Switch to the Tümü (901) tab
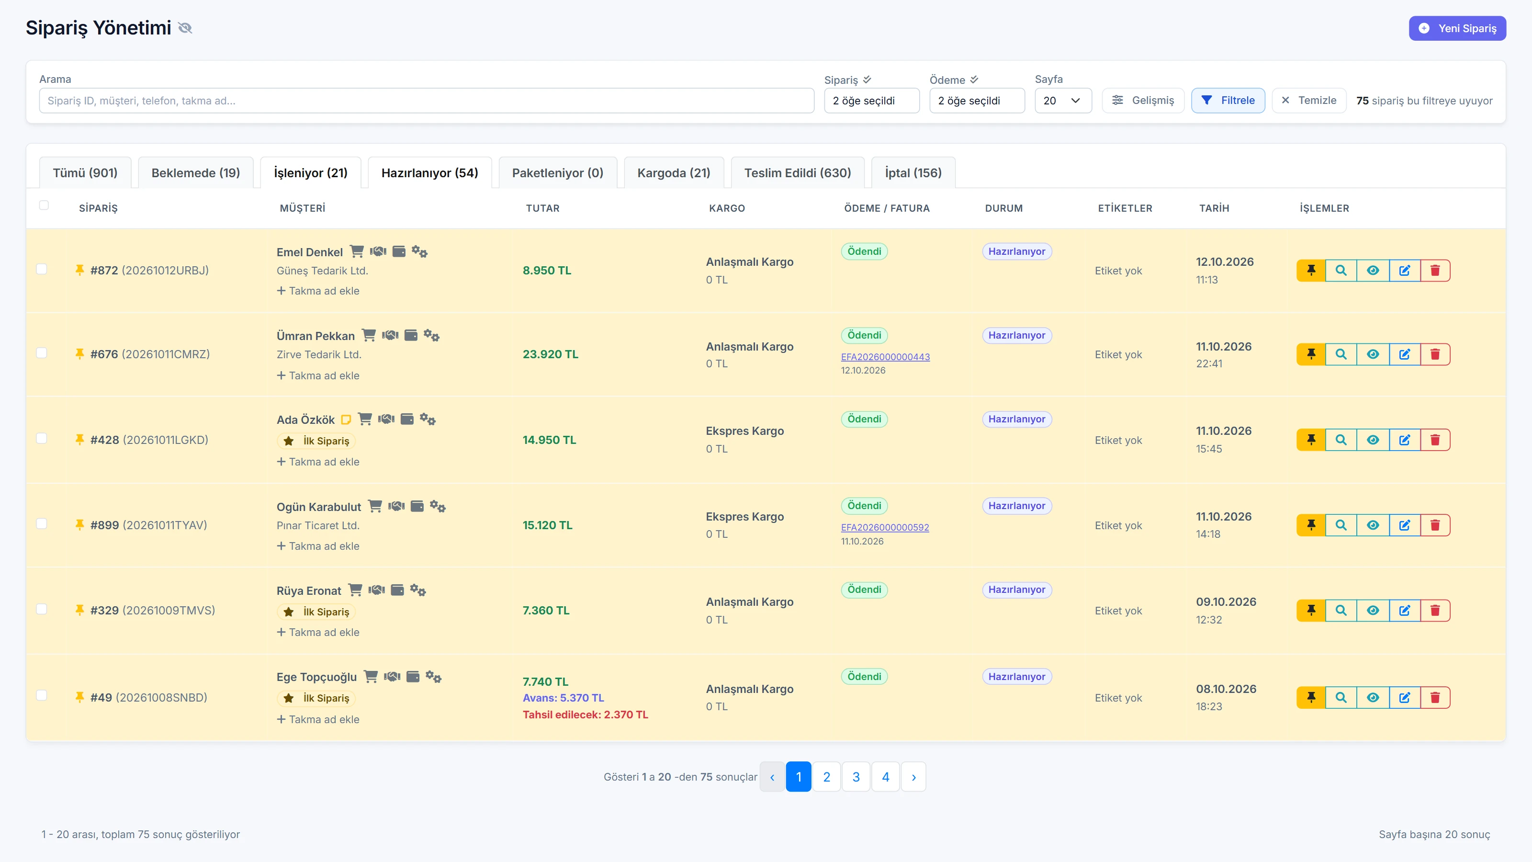The height and width of the screenshot is (862, 1532). click(85, 173)
